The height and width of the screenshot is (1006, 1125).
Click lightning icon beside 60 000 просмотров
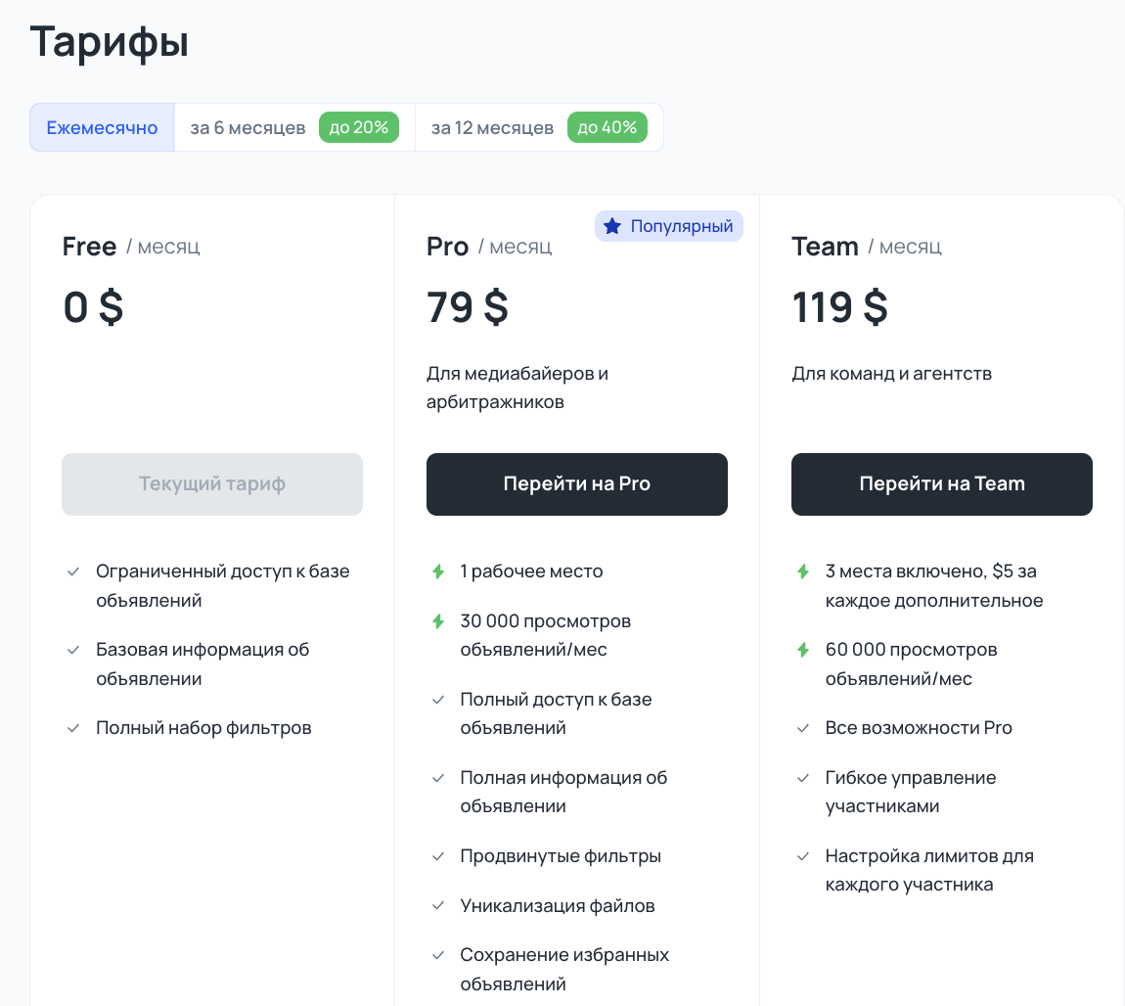click(803, 650)
